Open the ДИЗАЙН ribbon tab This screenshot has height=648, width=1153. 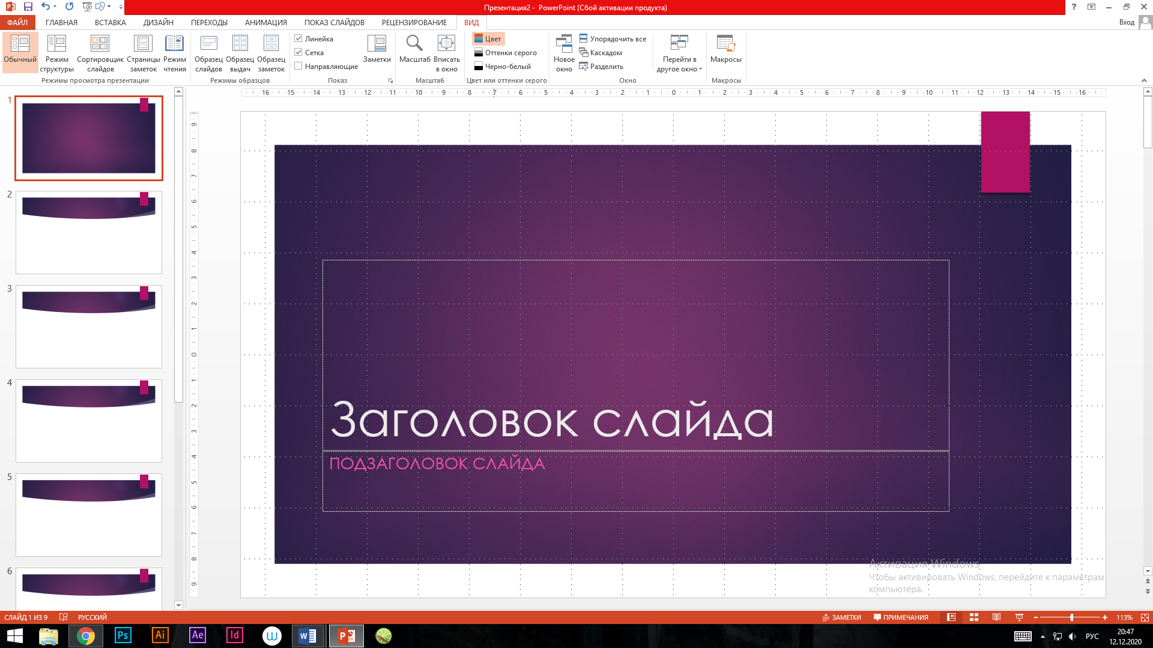[158, 22]
